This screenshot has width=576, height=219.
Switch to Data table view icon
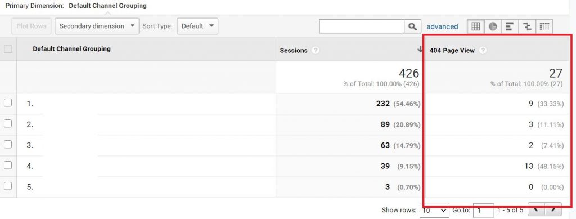[476, 26]
